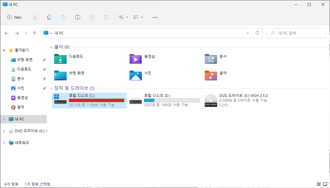Select the 바탕 화면 folder icon
Viewport: 330px width, 188px height.
tap(60, 75)
